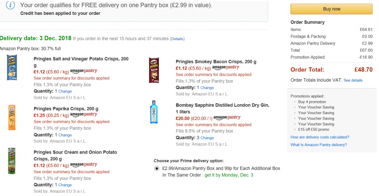
Task: Open Pringles Paprika Crisps product image
Action: click(x=12, y=118)
